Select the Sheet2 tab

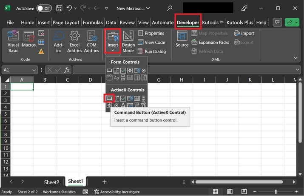pos(51,182)
